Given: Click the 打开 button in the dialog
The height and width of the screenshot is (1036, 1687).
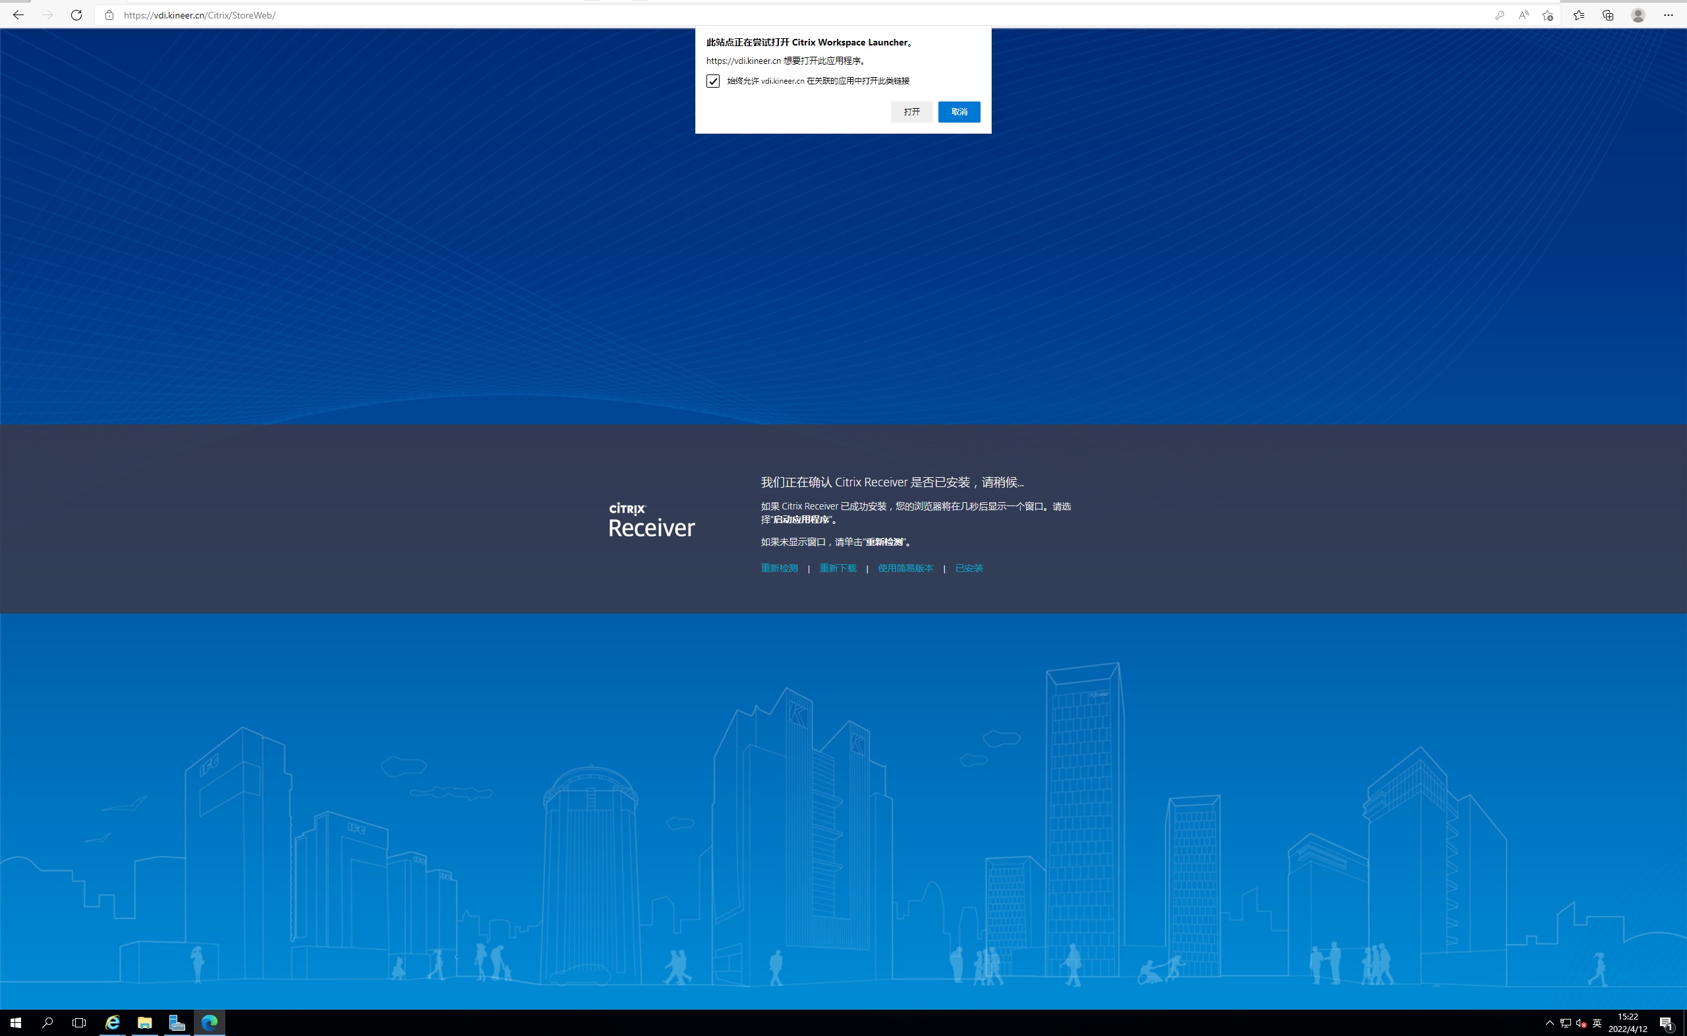Looking at the screenshot, I should (x=911, y=111).
